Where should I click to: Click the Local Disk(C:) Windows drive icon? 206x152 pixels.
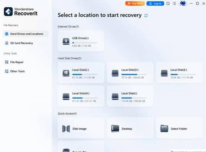[x=66, y=73]
